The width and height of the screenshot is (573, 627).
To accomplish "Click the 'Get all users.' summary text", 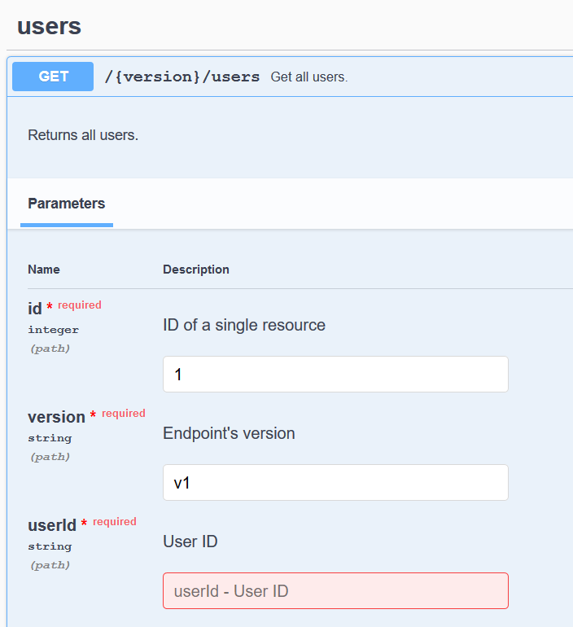I will coord(309,77).
